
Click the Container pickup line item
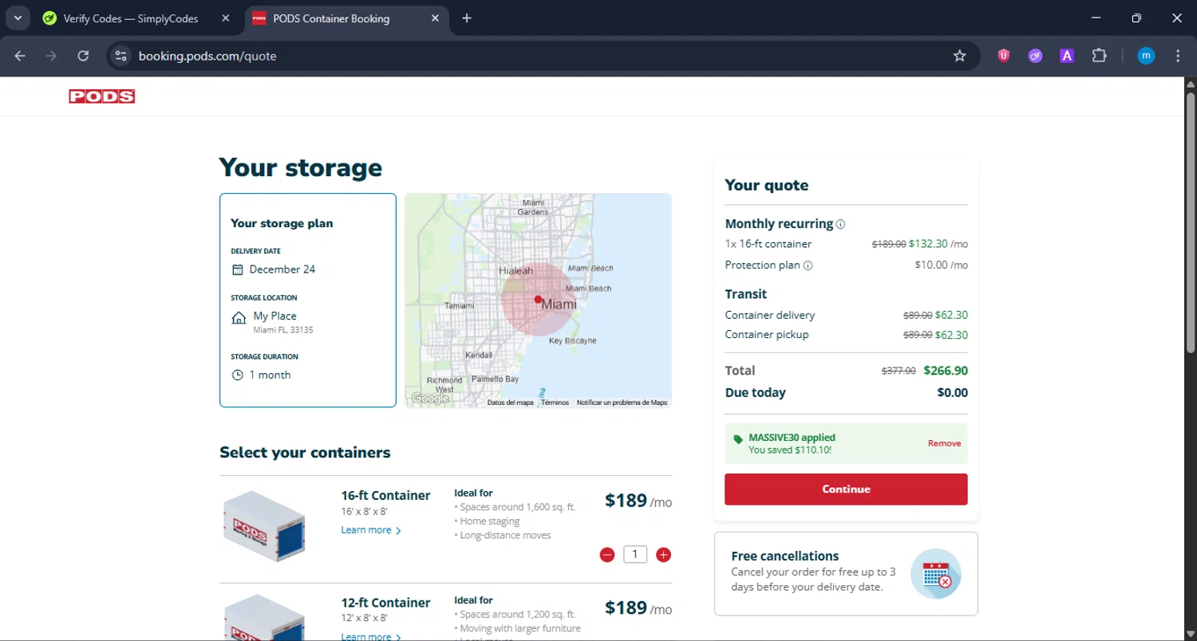pos(846,335)
